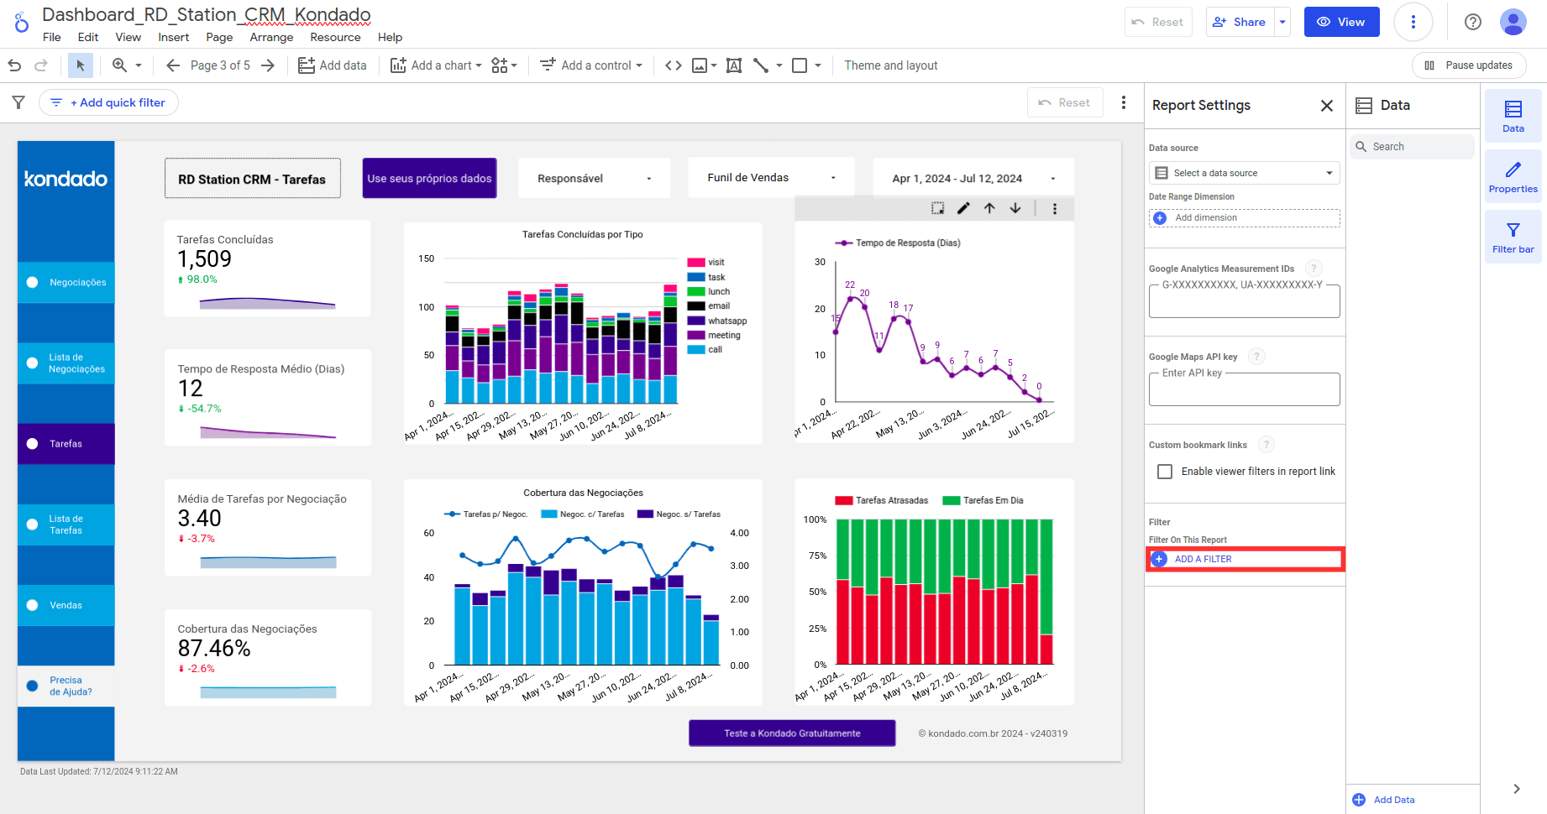Viewport: 1547px width, 814px height.
Task: Select the Tarefas page radio button
Action: [33, 444]
